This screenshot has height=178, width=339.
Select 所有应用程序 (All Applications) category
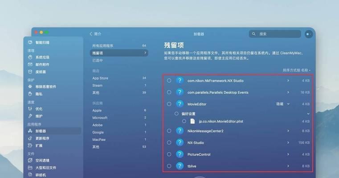[119, 45]
